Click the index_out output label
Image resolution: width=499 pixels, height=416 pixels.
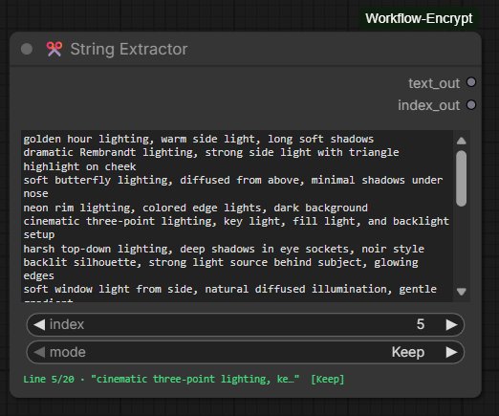(429, 105)
